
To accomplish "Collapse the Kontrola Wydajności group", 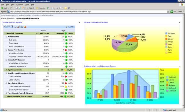I will [x=6, y=60].
